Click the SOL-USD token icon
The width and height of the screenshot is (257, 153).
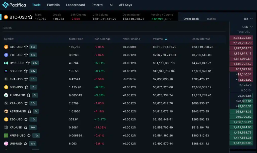[6, 71]
